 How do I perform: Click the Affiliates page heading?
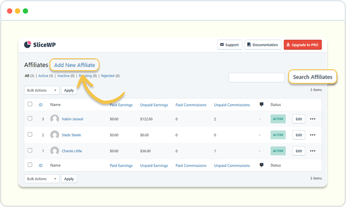pyautogui.click(x=36, y=65)
